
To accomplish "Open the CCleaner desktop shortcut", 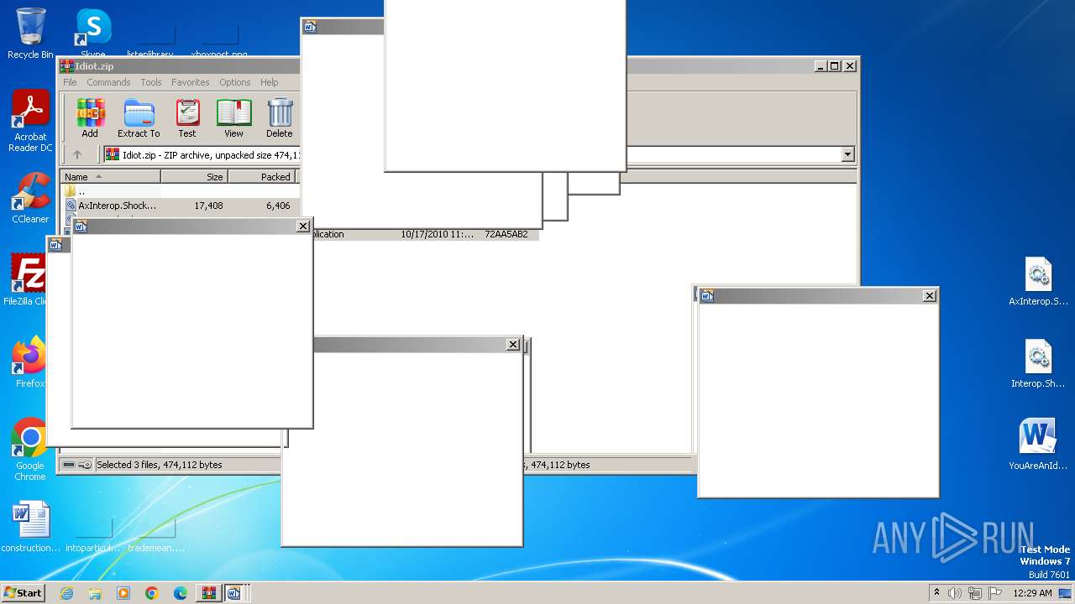I will coord(30,198).
